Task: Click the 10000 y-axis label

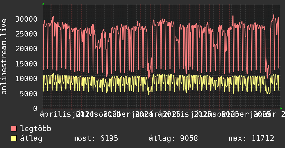Action: [27, 78]
